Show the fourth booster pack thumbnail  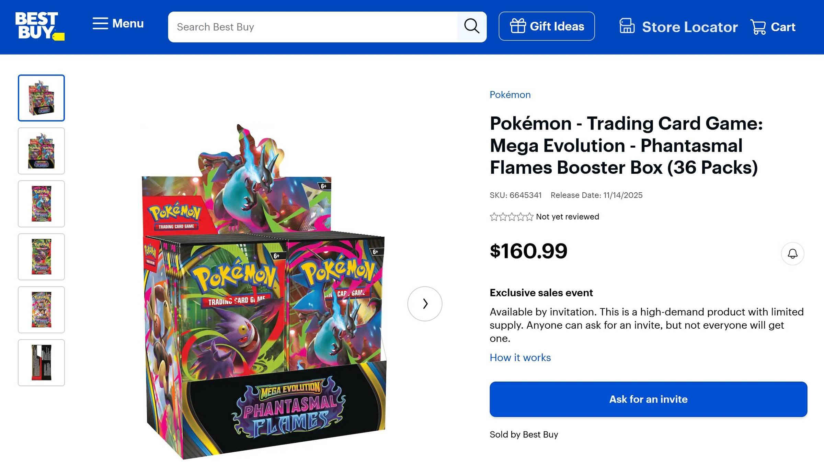tap(41, 257)
